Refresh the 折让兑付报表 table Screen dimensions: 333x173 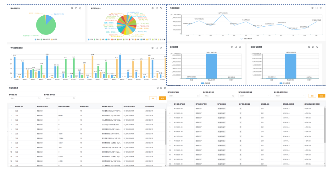tap(158, 88)
